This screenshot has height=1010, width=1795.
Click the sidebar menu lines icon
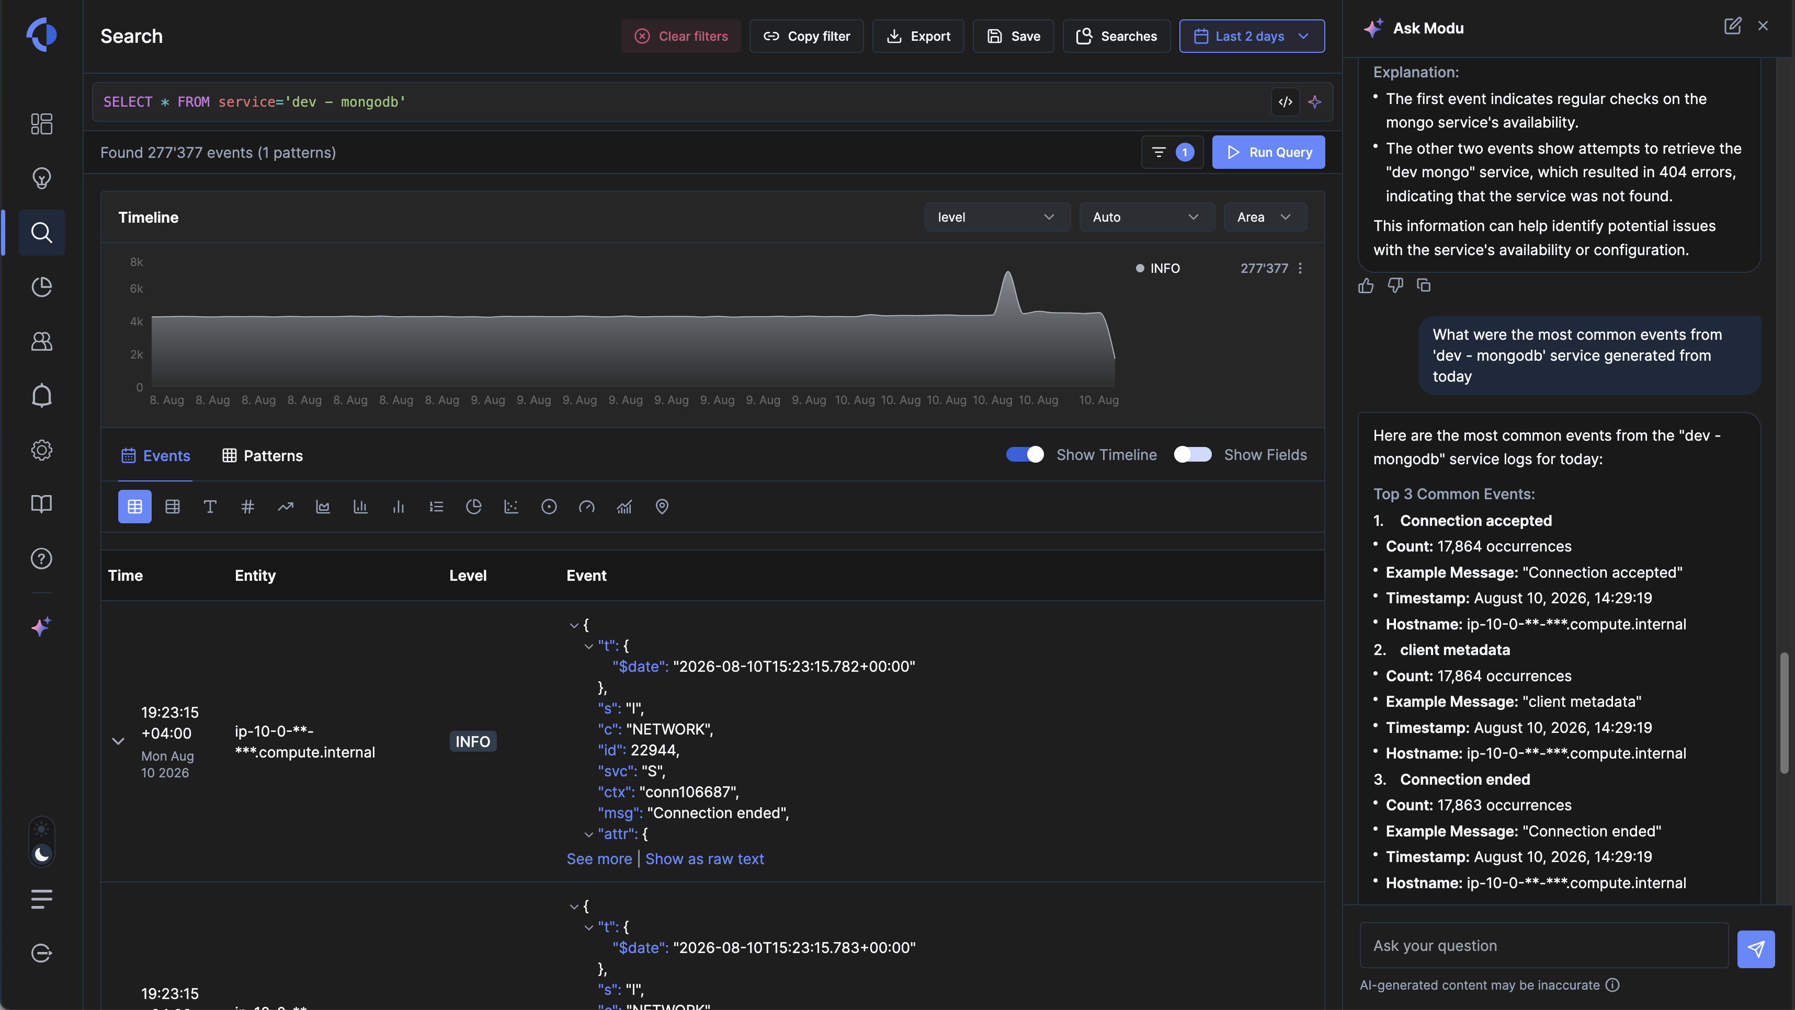(42, 899)
